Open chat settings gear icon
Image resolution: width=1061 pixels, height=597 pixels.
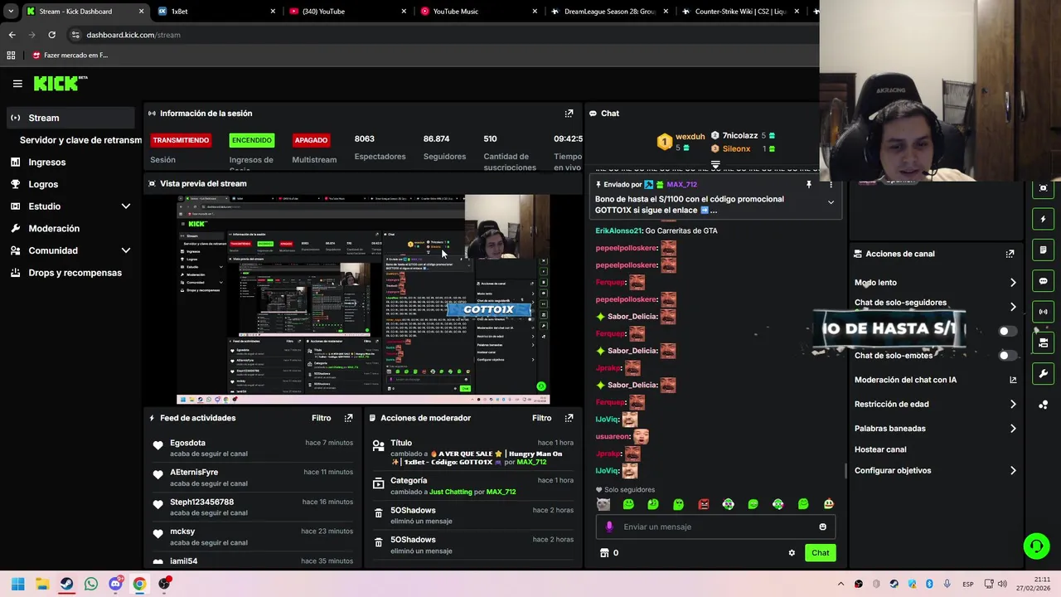pyautogui.click(x=792, y=553)
